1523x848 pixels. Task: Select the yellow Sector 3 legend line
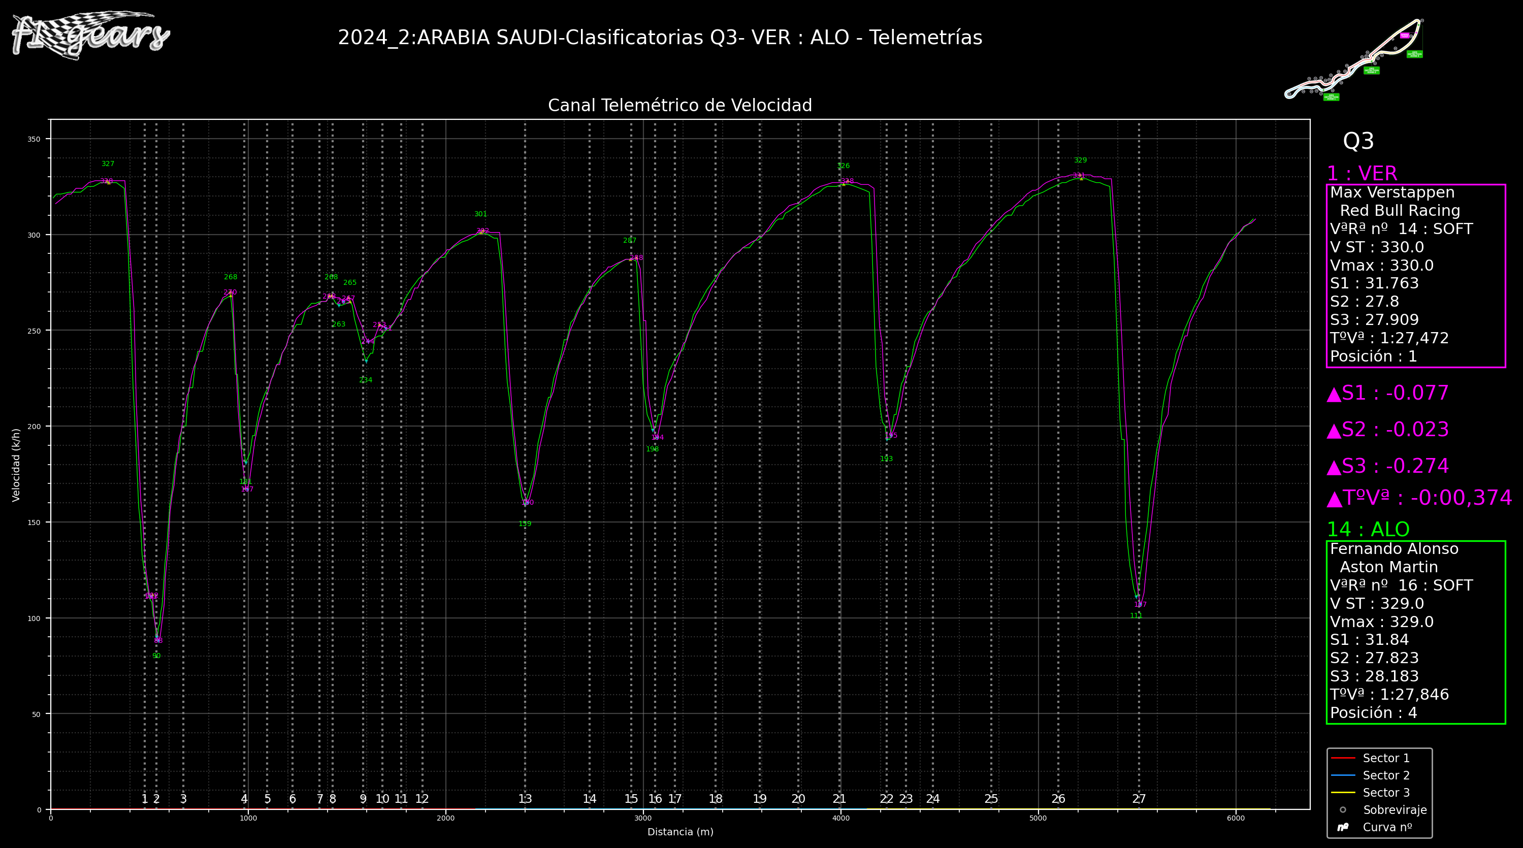coord(1343,793)
